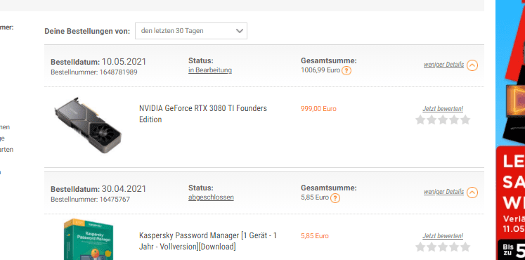Open the 'den letzten 30 Tagen' dropdown
525x260 pixels.
(191, 31)
